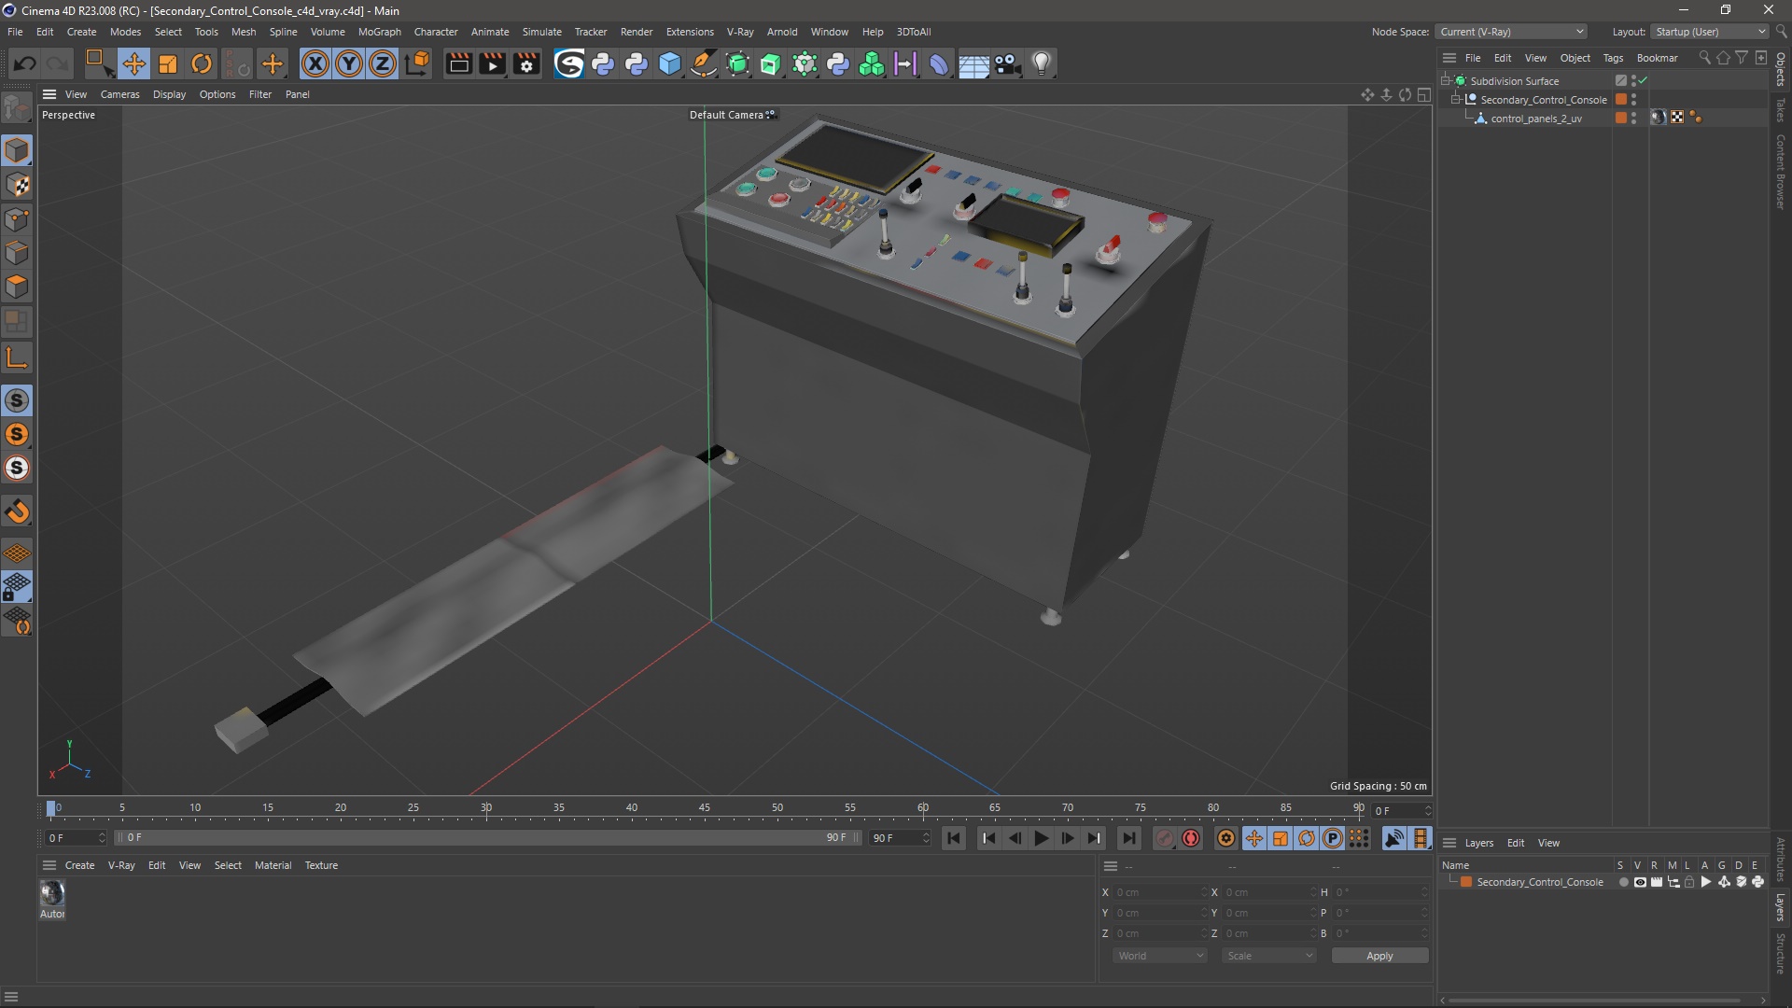
Task: Open the Layout Startup dropdown
Action: 1710,32
